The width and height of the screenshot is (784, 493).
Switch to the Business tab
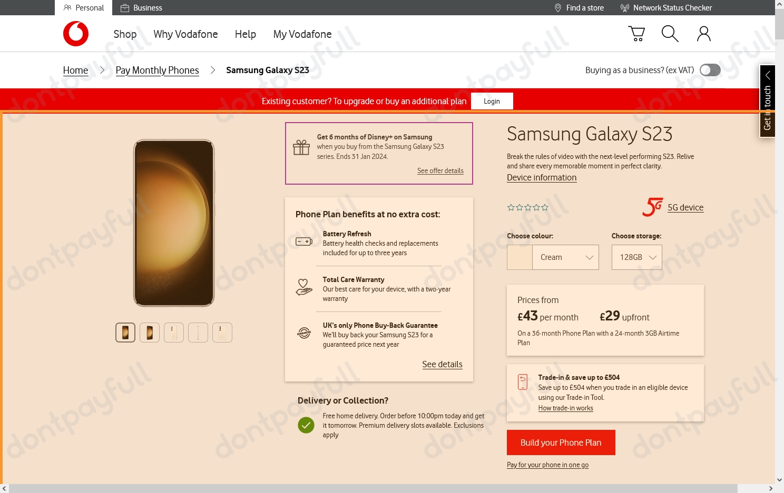coord(141,8)
